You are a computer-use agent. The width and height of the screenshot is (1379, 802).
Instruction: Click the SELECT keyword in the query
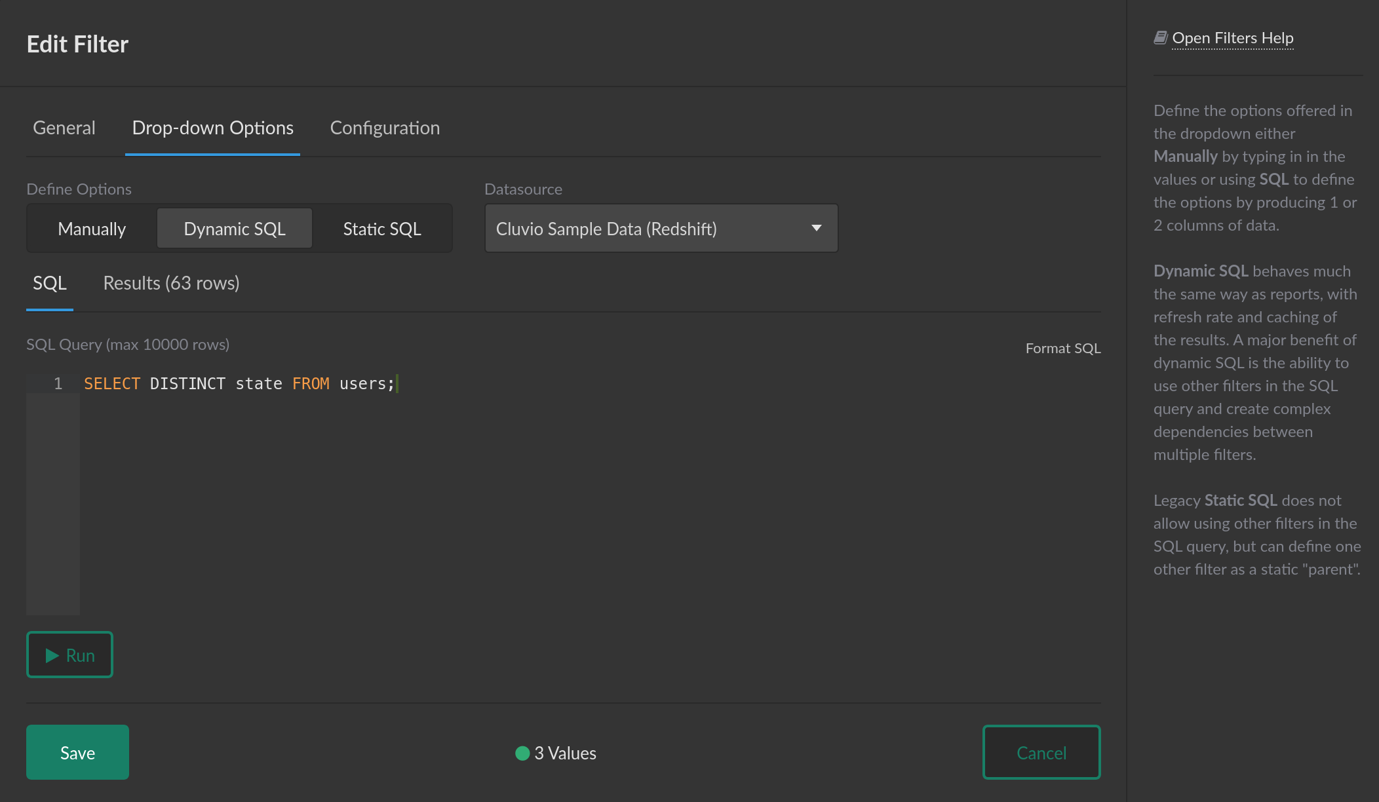(112, 384)
